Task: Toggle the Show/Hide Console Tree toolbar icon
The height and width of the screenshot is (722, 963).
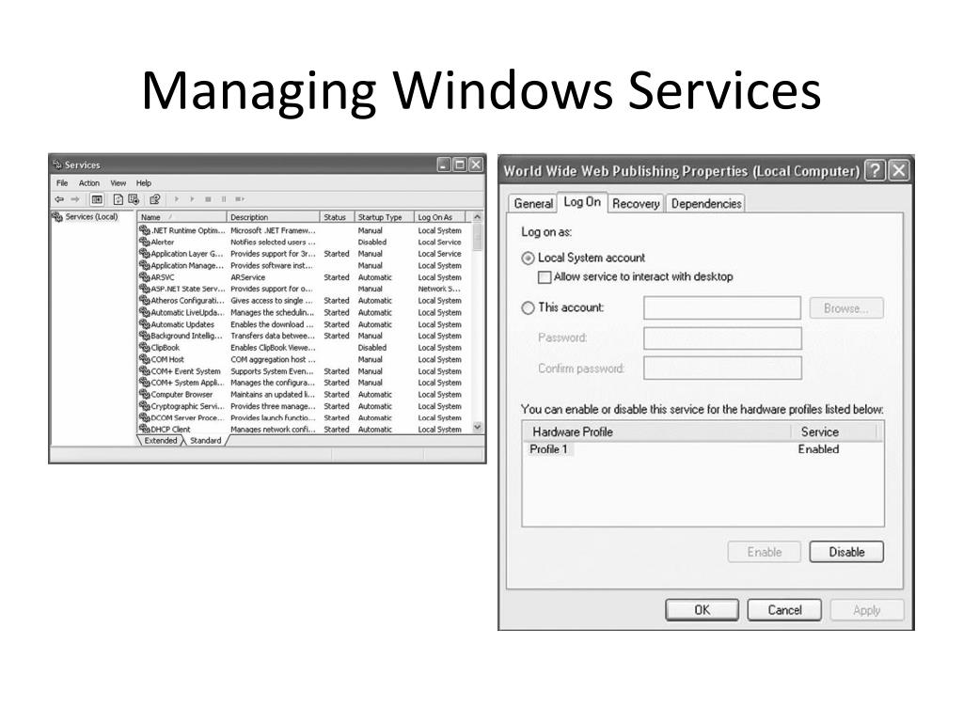Action: pyautogui.click(x=97, y=199)
